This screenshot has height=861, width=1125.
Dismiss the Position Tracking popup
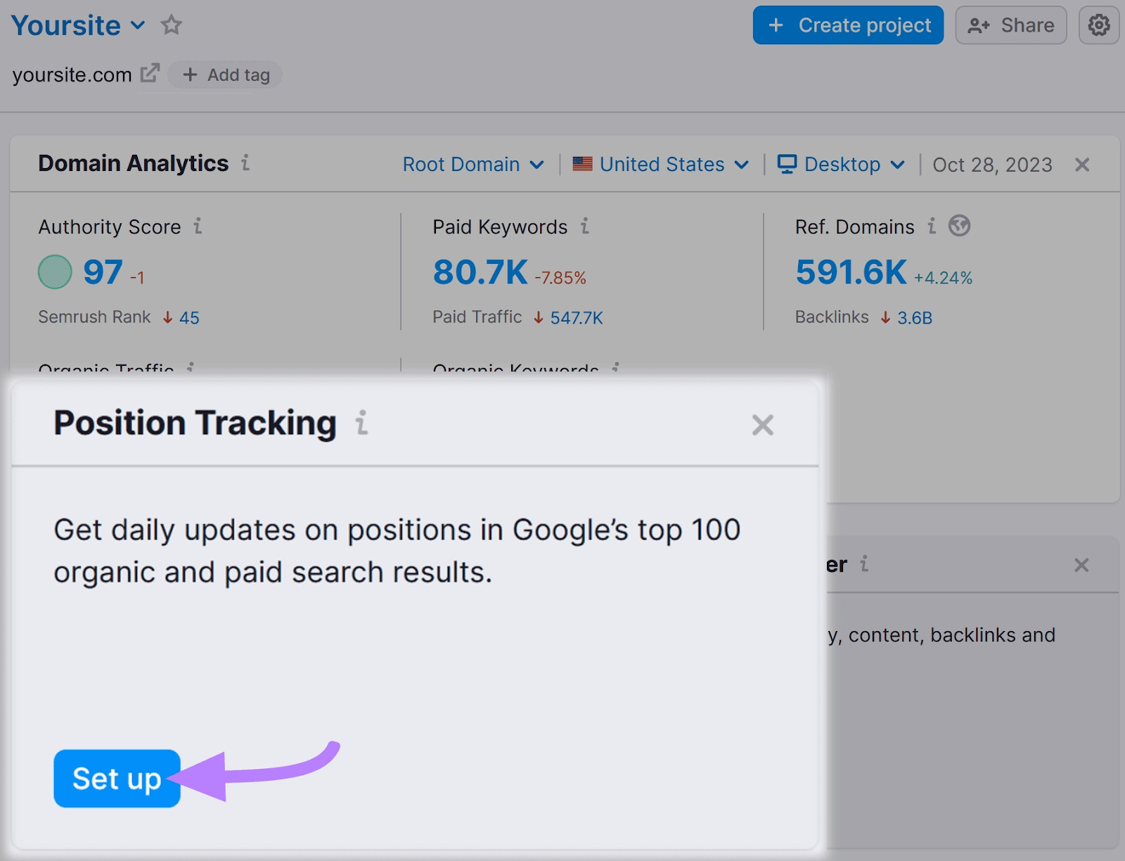762,424
